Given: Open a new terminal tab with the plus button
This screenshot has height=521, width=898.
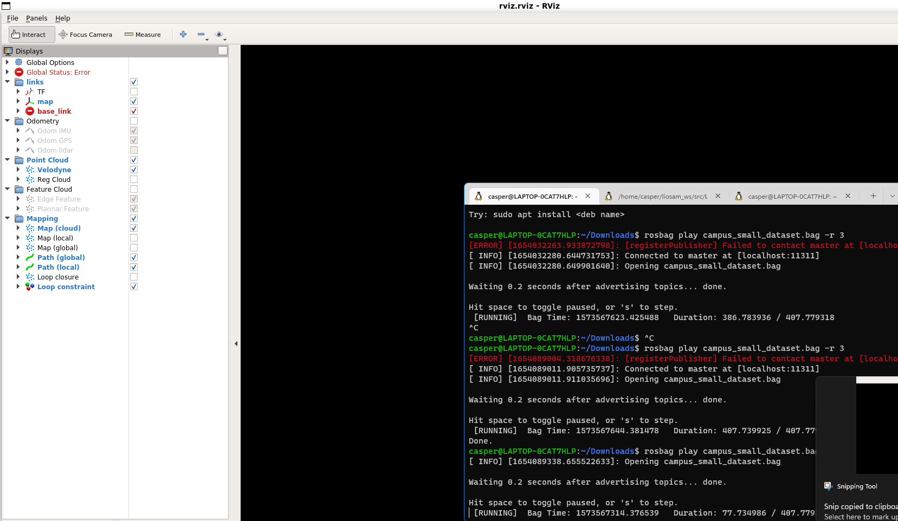Looking at the screenshot, I should click(873, 196).
